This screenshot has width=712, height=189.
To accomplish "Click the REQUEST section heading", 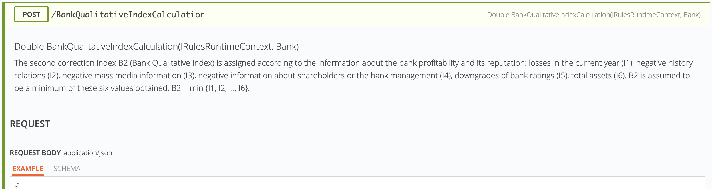I will (x=30, y=124).
